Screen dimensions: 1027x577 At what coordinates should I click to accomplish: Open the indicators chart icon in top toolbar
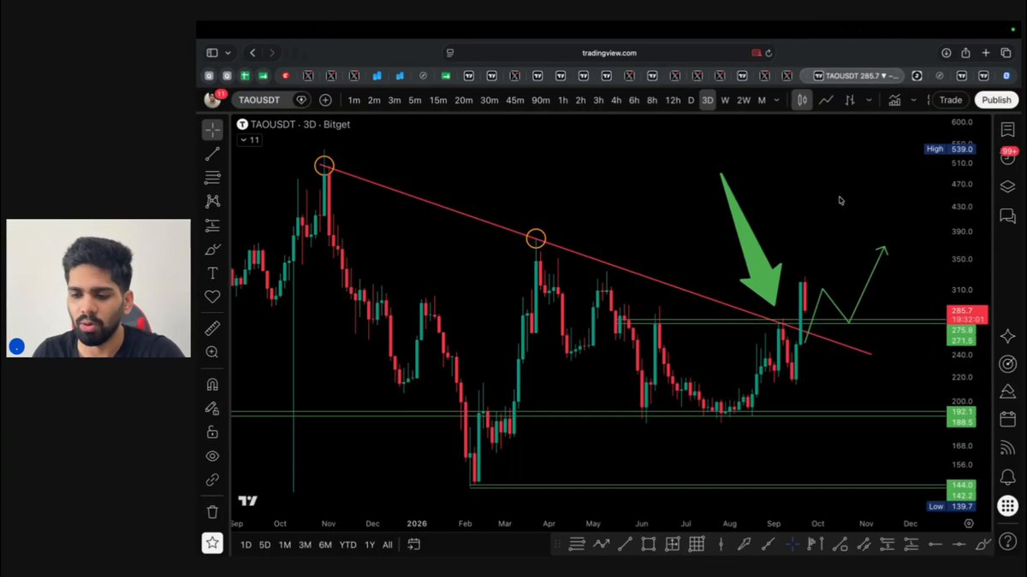[894, 100]
